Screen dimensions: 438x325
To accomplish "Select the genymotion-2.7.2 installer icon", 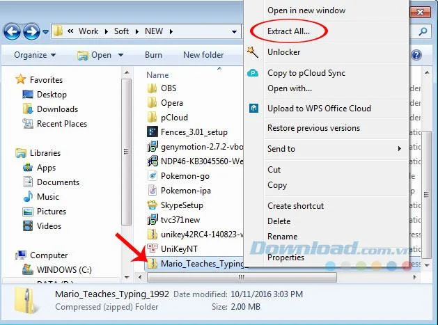I will point(152,147).
